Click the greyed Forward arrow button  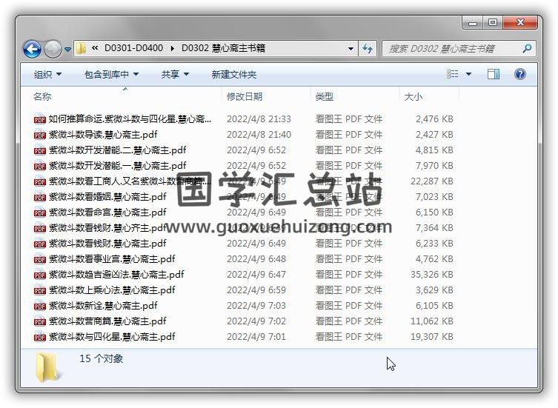(53, 49)
